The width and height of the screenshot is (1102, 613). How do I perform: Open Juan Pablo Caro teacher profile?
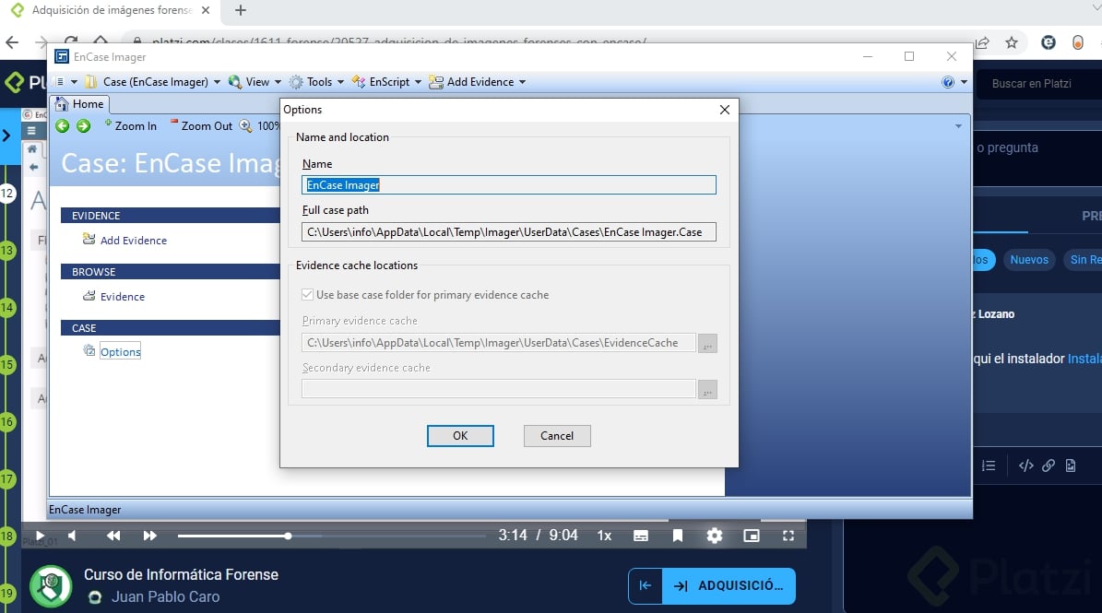click(165, 596)
